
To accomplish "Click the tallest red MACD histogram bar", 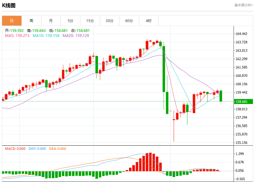I will (x=150, y=162).
